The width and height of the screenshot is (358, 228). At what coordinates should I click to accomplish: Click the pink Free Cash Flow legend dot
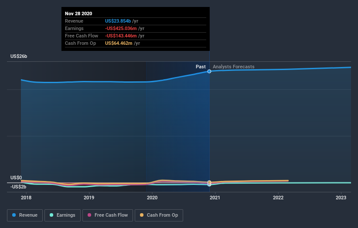pyautogui.click(x=89, y=215)
